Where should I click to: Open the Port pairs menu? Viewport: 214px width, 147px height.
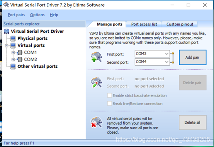[16, 15]
